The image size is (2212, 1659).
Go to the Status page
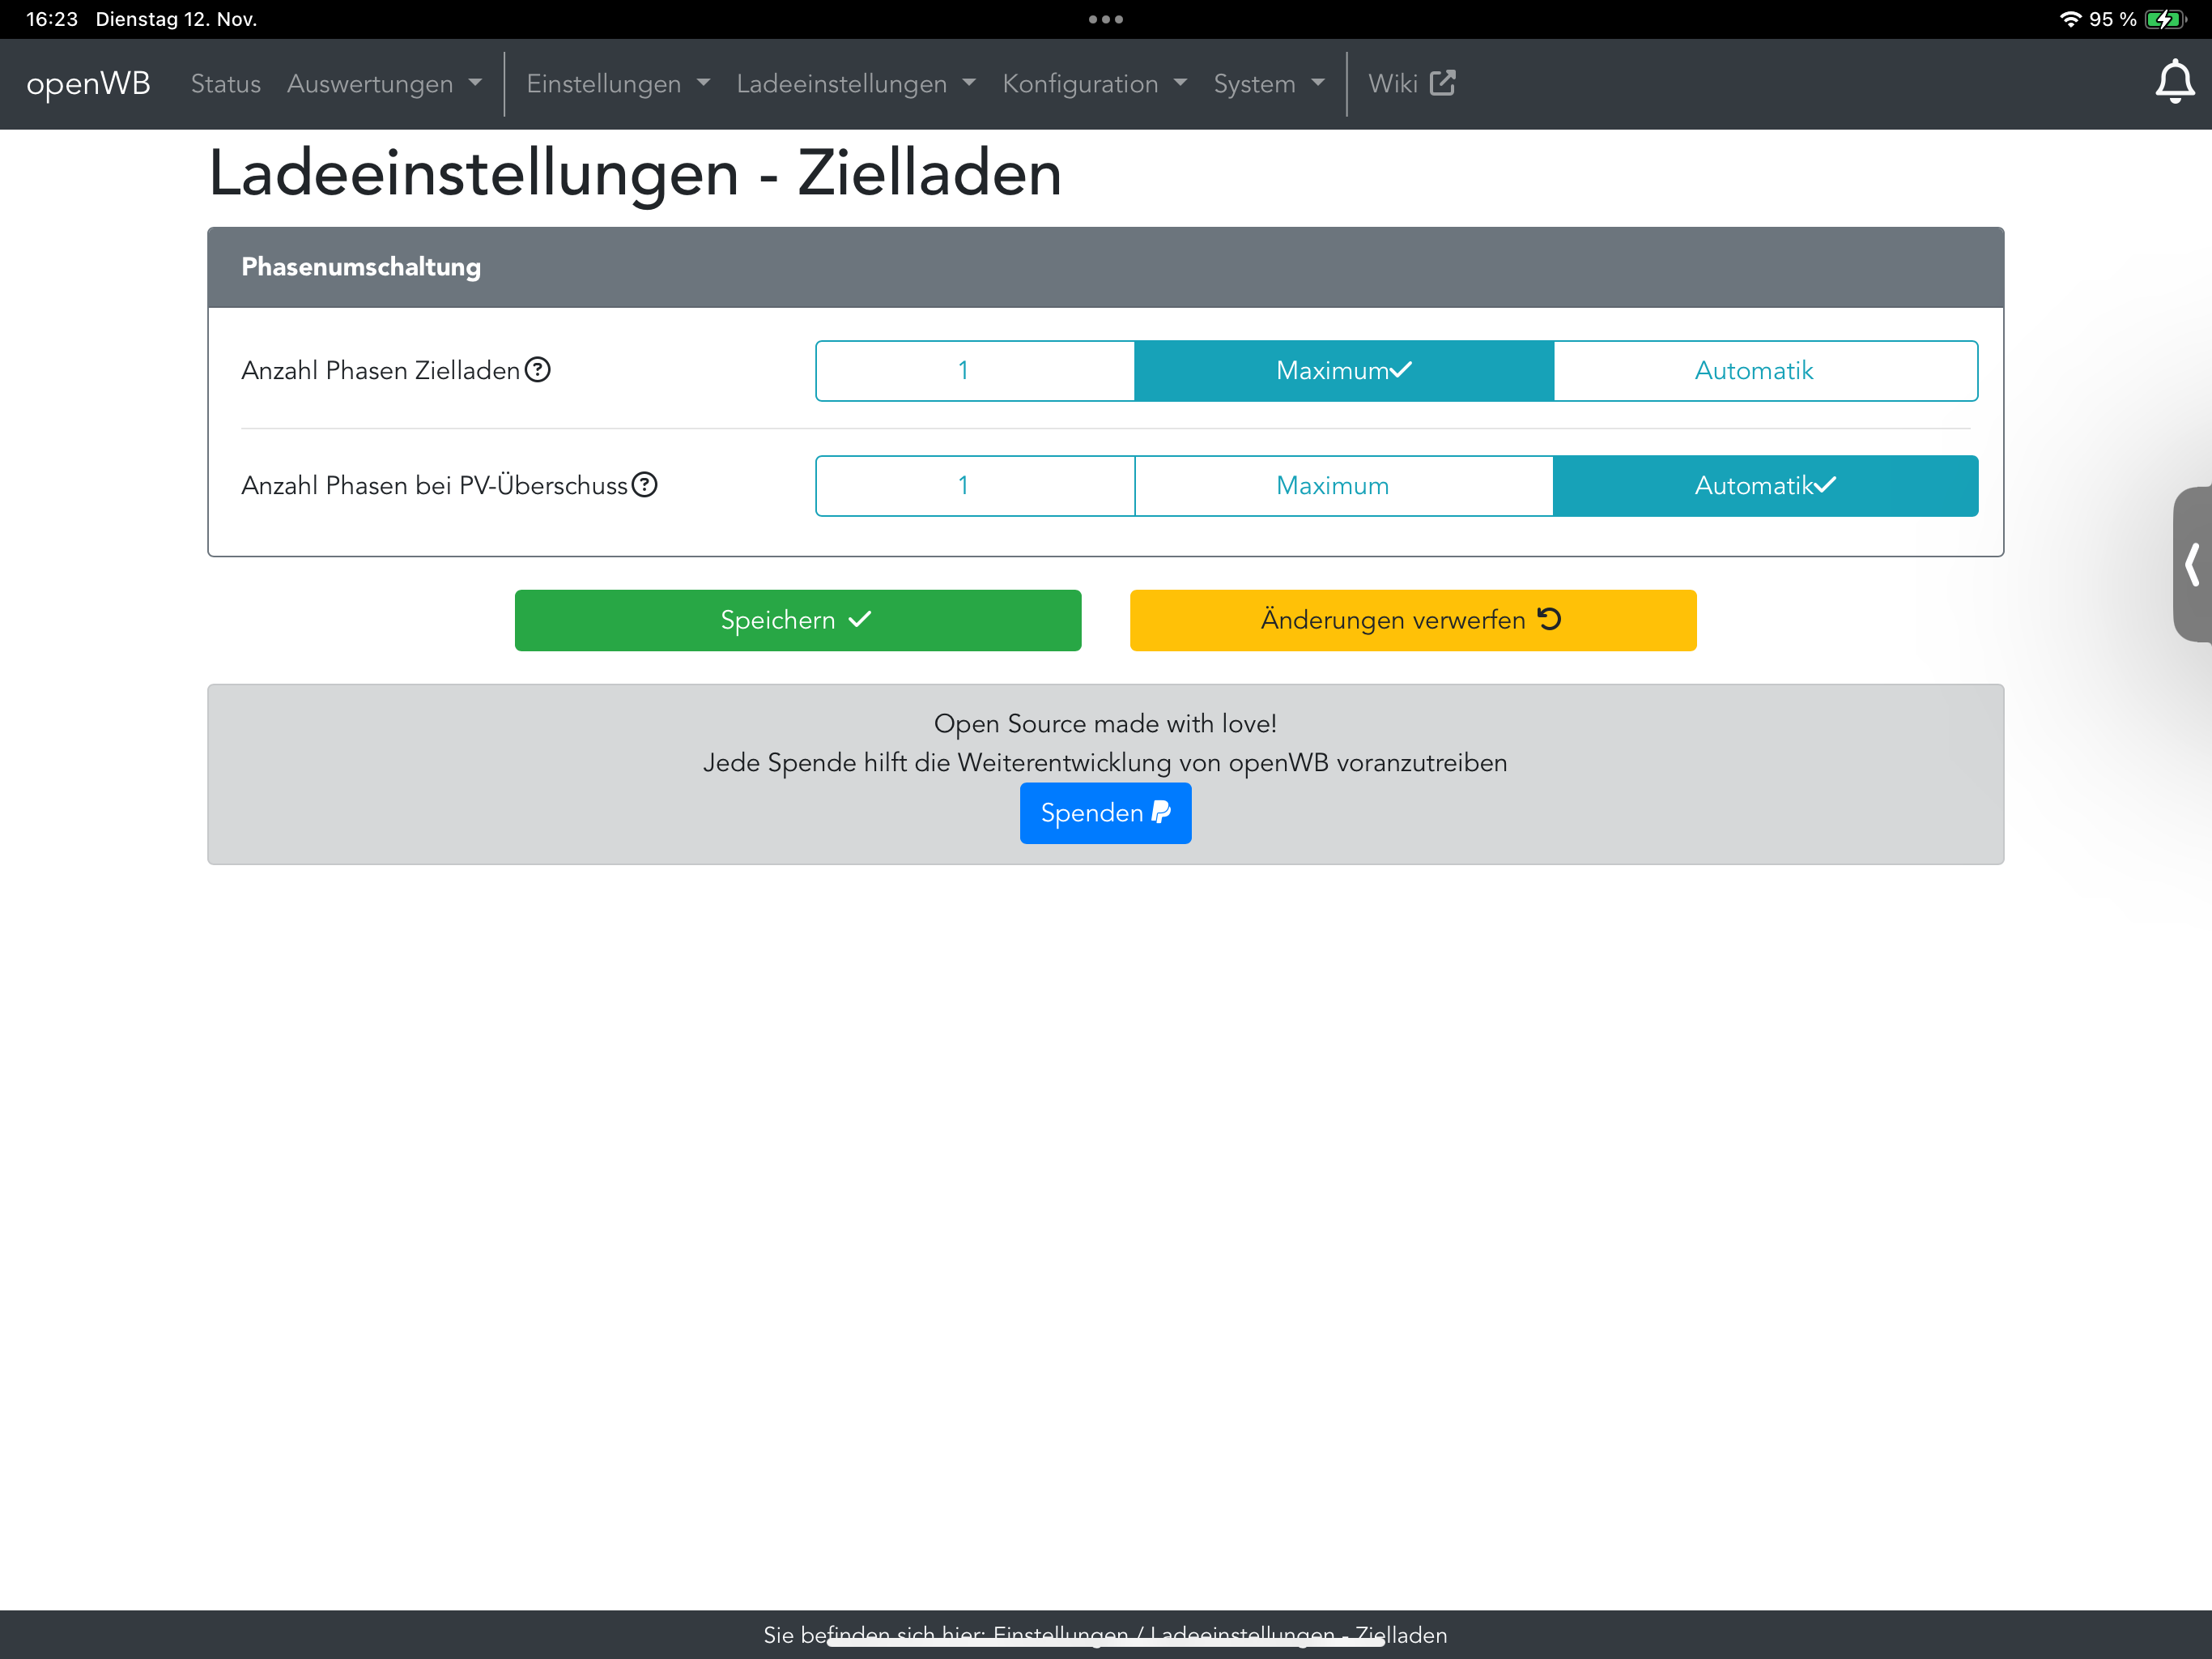tap(225, 84)
